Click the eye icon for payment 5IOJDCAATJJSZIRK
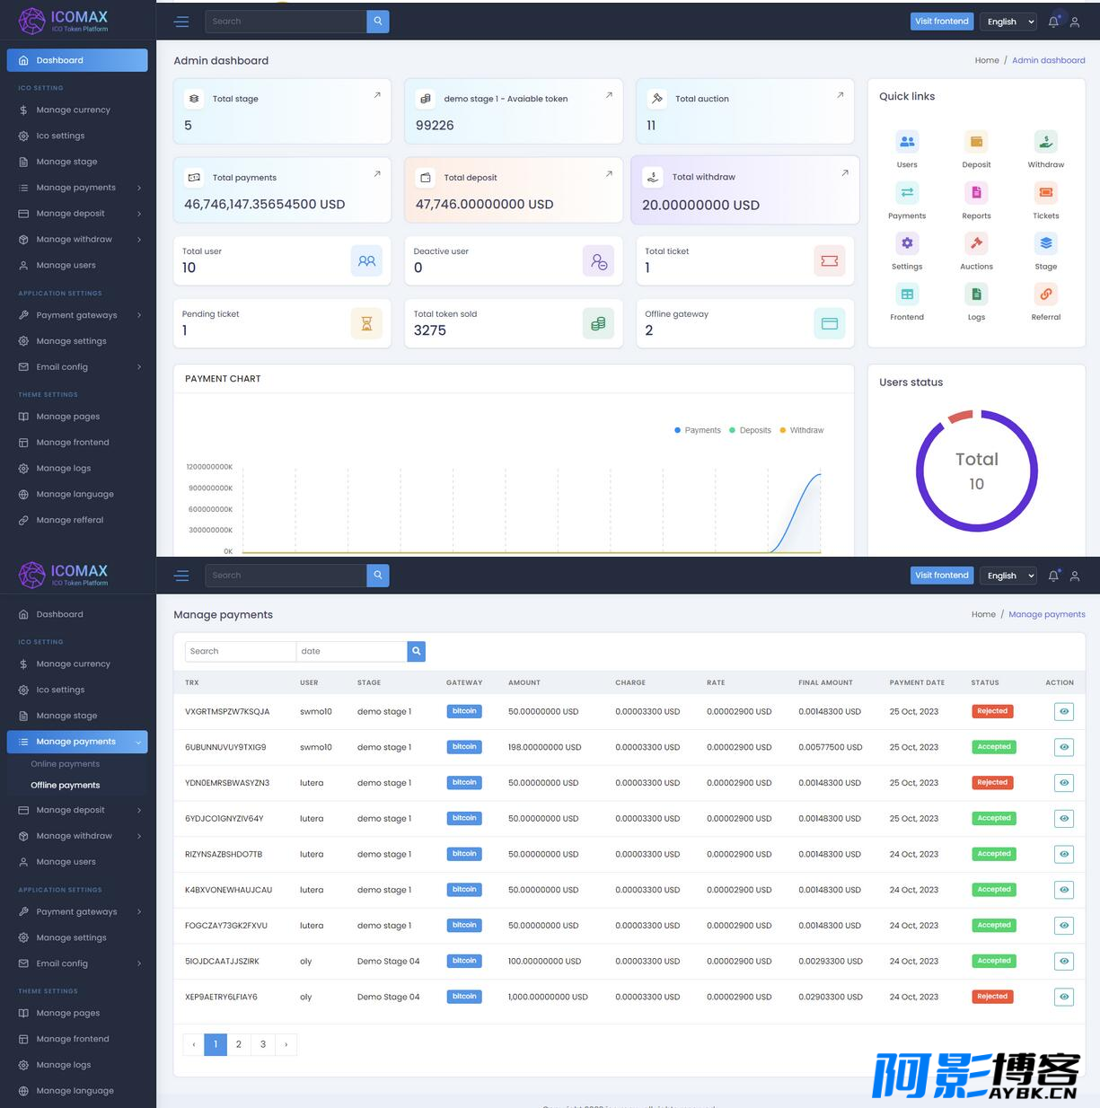Image resolution: width=1100 pixels, height=1108 pixels. coord(1064,961)
